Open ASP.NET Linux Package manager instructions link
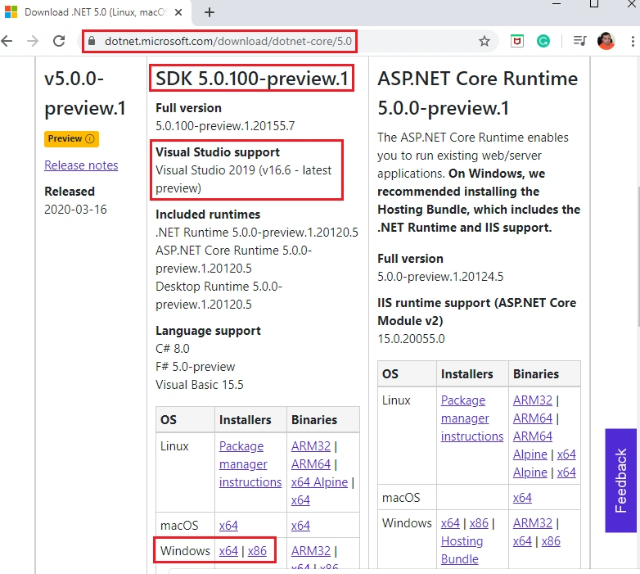The height and width of the screenshot is (574, 640). click(x=472, y=418)
